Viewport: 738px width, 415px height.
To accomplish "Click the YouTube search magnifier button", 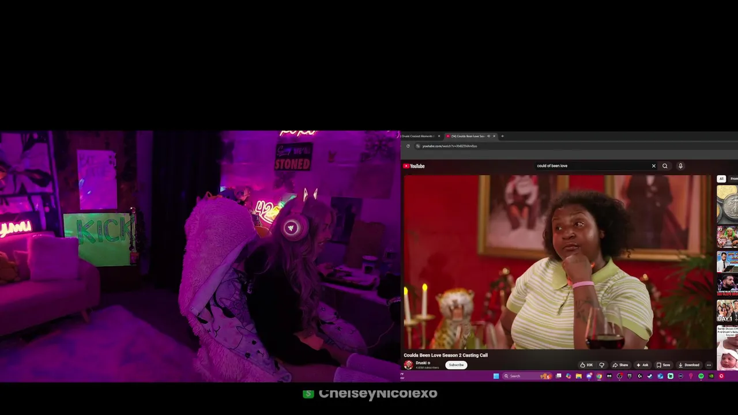I will coord(665,166).
